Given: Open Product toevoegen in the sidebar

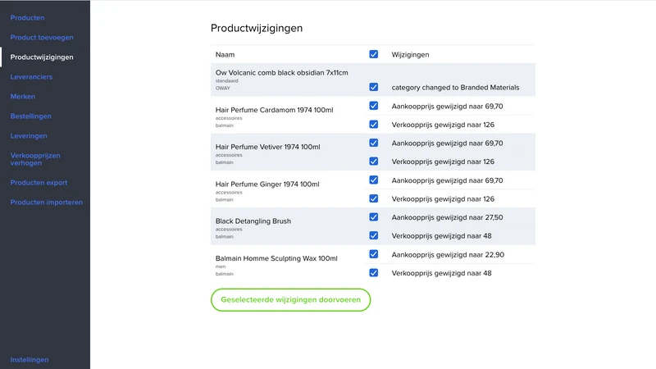Looking at the screenshot, I should [x=42, y=37].
